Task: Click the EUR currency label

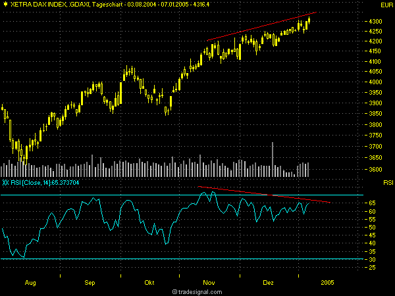Action: click(386, 5)
